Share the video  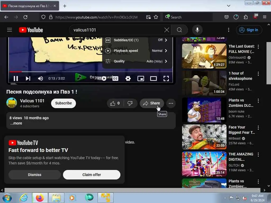pyautogui.click(x=152, y=103)
